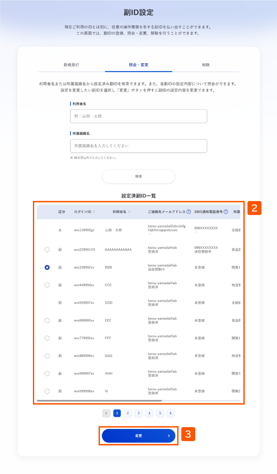Open the 照会・変更 tab

pyautogui.click(x=138, y=65)
